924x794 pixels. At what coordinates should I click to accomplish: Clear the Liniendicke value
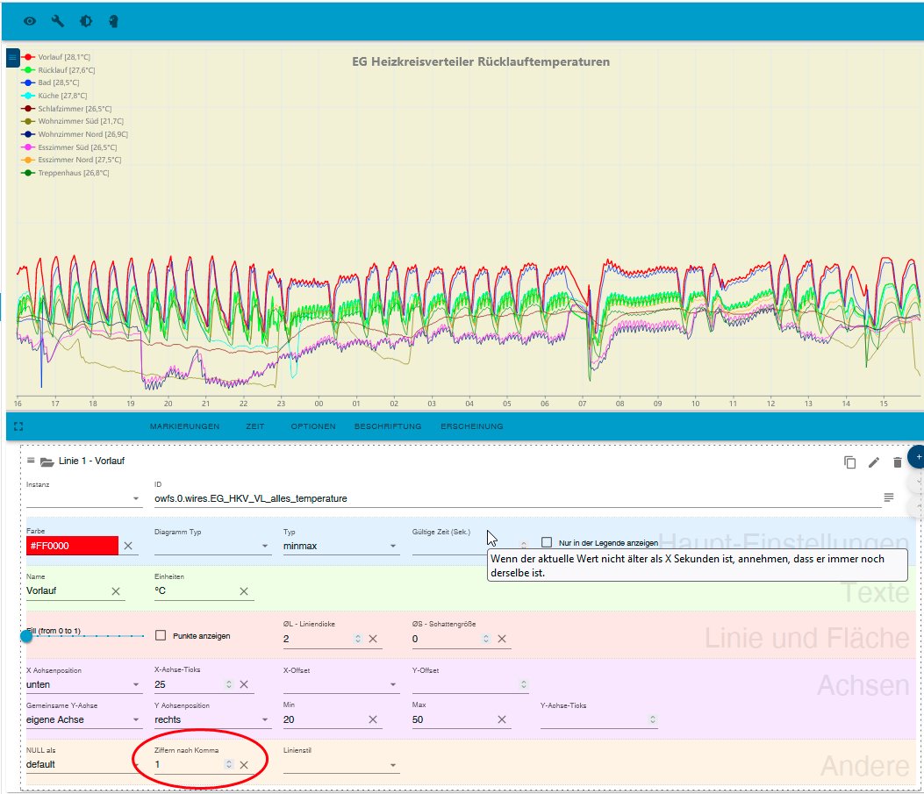[x=373, y=639]
